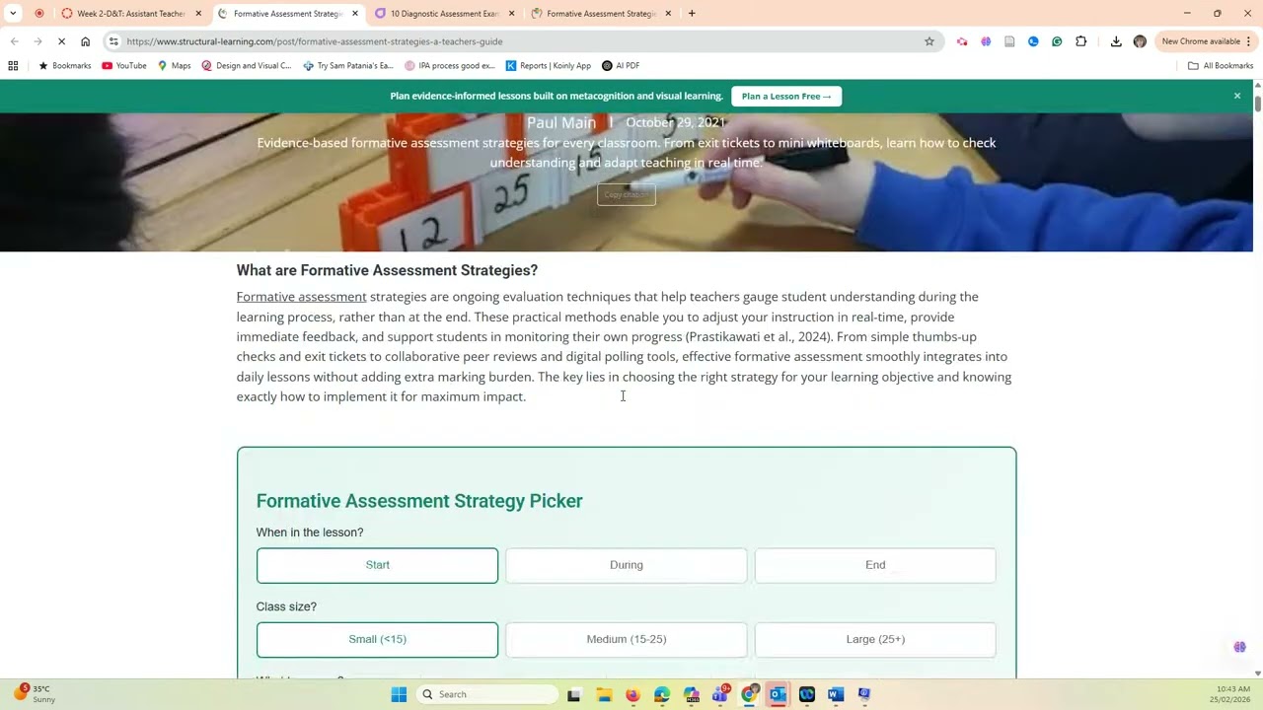Stop loading the page
The height and width of the screenshot is (710, 1263).
coord(61,41)
